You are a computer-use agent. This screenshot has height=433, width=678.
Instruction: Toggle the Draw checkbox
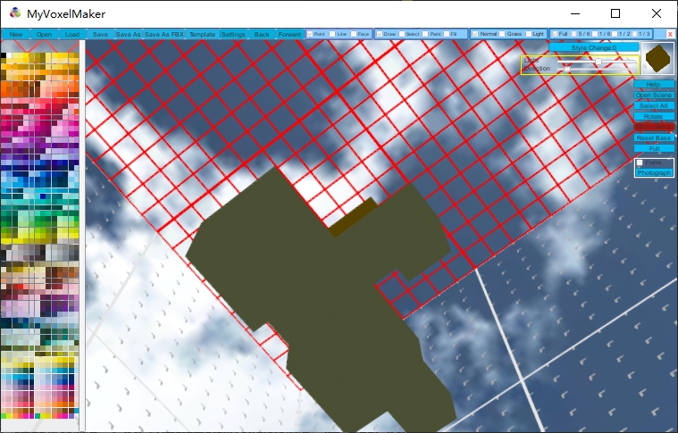[380, 34]
